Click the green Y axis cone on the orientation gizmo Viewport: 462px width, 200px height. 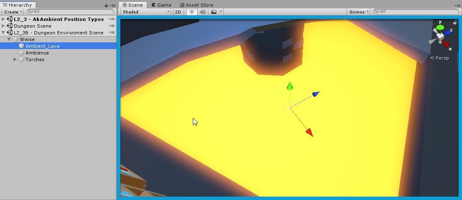point(440,28)
